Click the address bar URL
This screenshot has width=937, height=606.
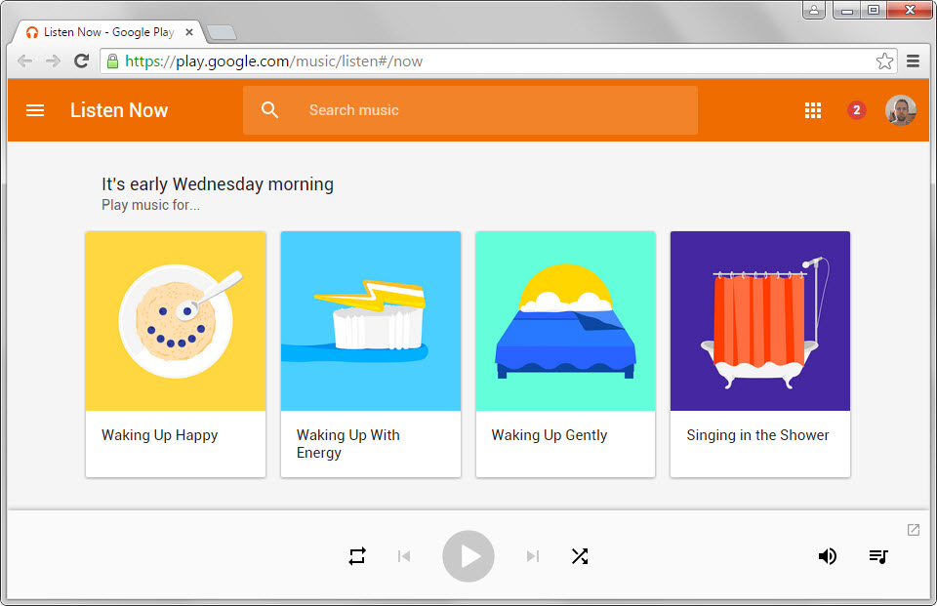point(273,61)
